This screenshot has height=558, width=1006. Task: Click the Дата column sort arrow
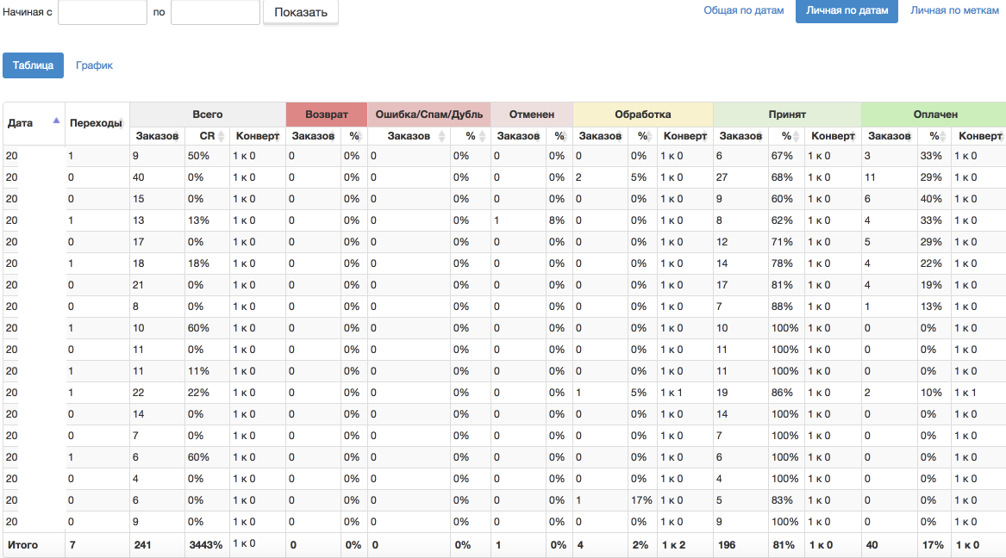[x=57, y=121]
